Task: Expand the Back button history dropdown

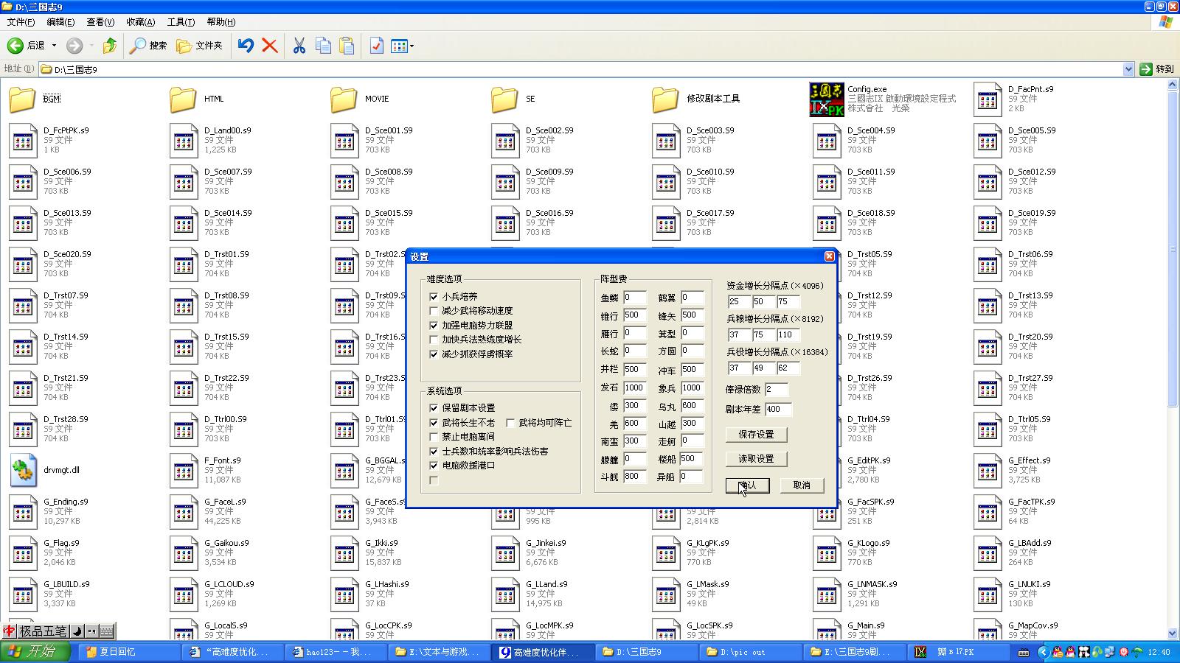Action: [54, 46]
